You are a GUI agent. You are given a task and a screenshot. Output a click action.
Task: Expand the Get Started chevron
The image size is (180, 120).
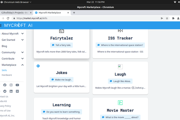coord(22,40)
